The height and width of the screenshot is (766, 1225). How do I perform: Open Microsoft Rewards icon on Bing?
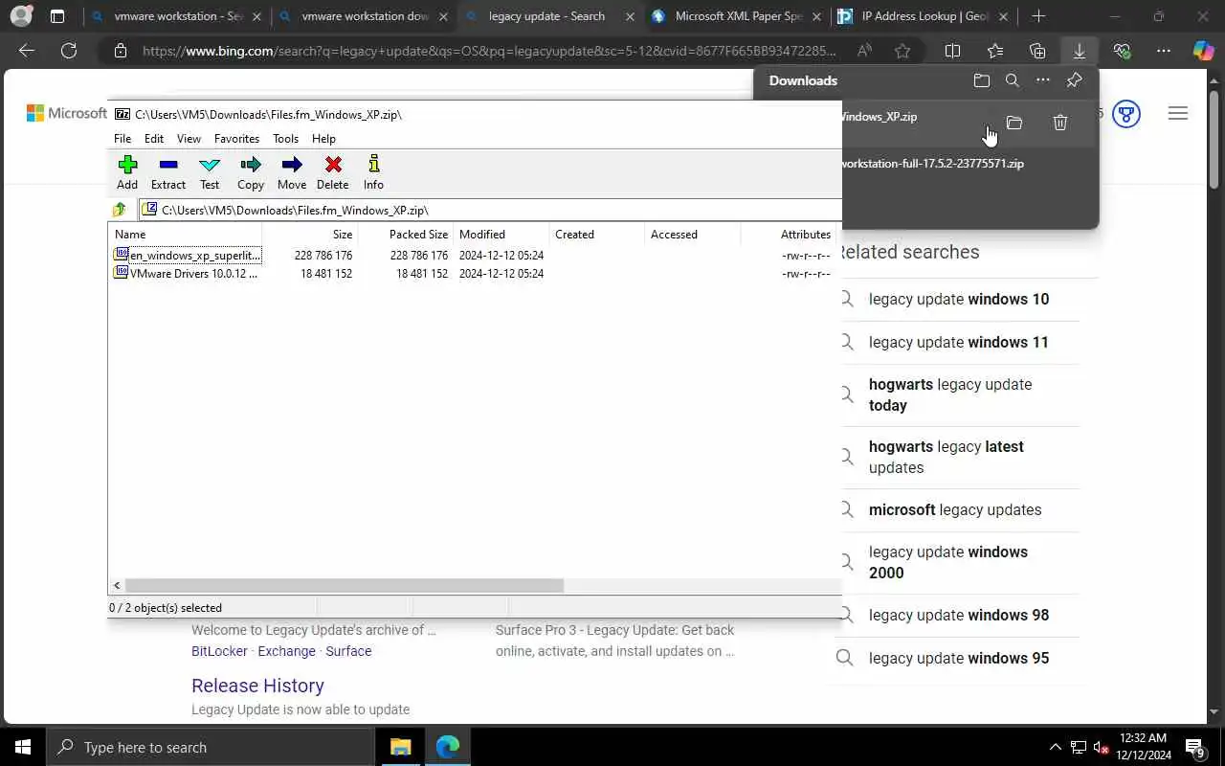pos(1126,114)
